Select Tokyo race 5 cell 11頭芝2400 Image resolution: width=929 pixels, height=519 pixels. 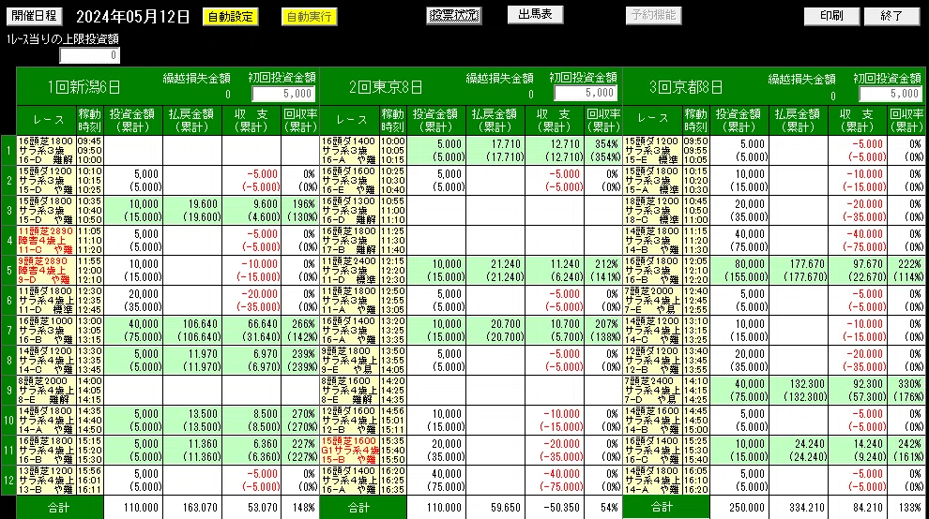349,271
